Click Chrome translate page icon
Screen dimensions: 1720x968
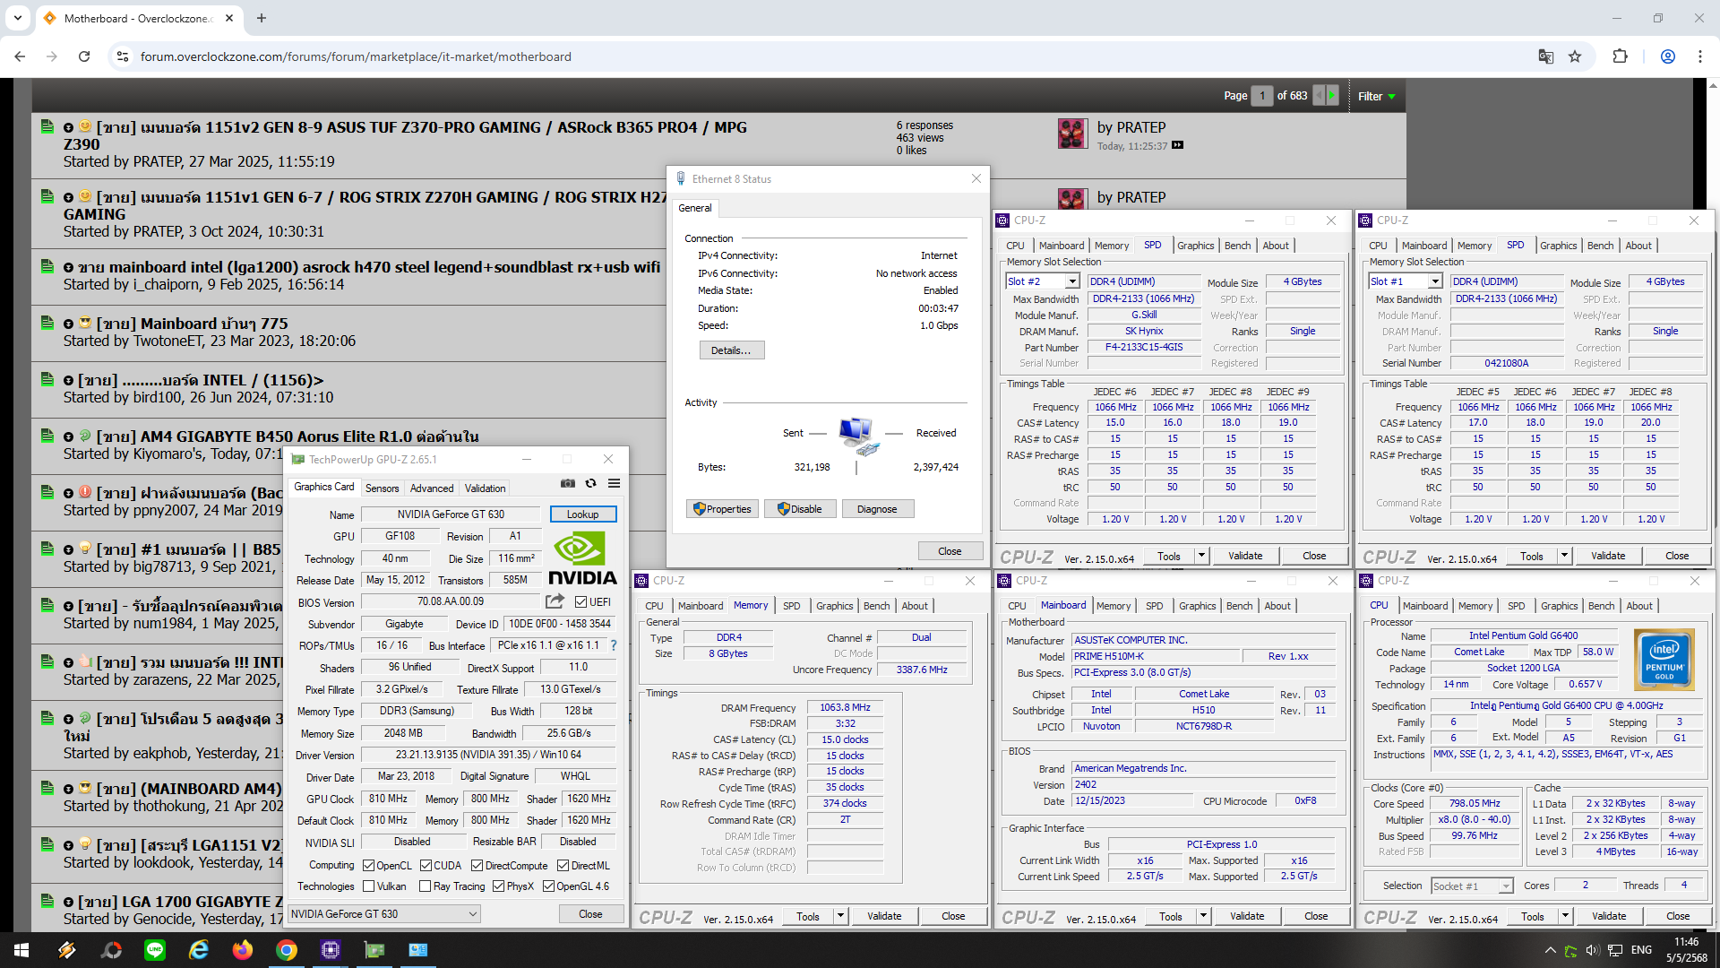[x=1545, y=56]
